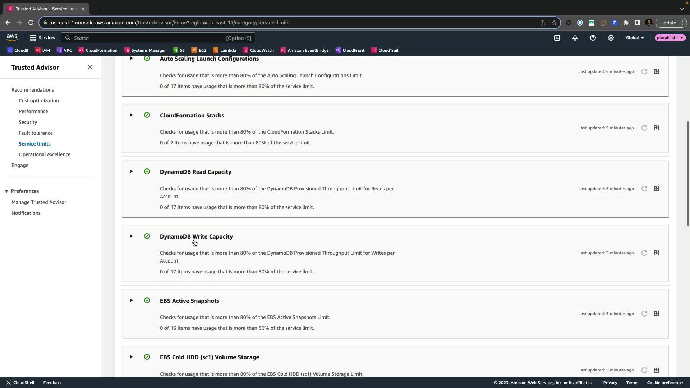Expand the EBS Active Snapshots check

[x=131, y=300]
